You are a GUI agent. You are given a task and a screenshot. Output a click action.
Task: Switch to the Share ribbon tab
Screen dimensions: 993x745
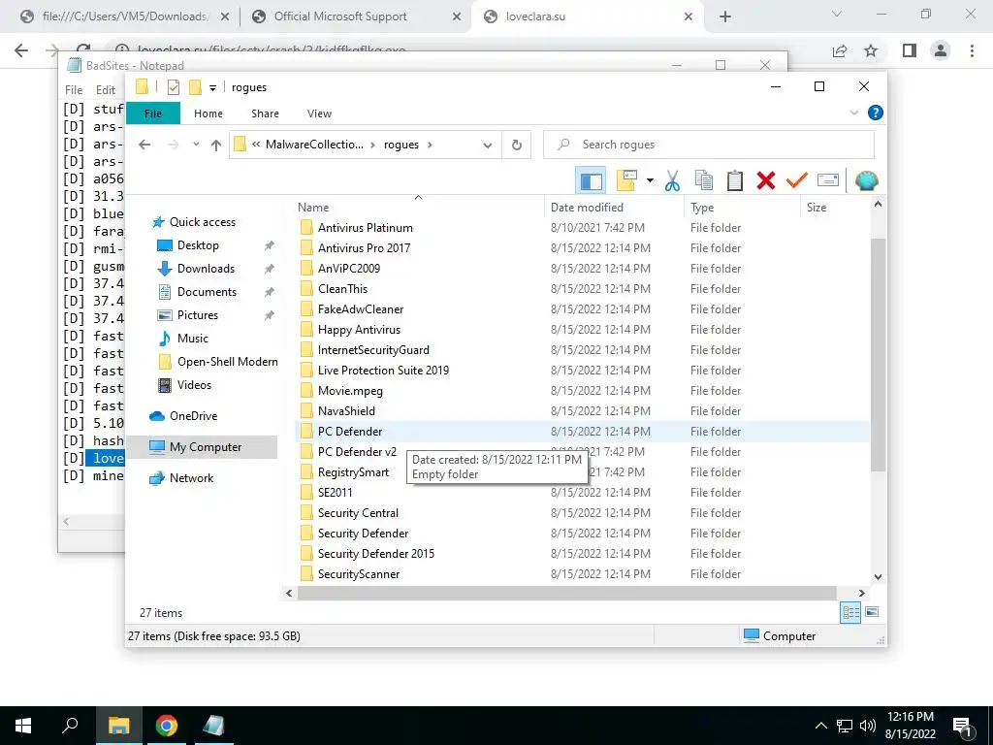265,113
